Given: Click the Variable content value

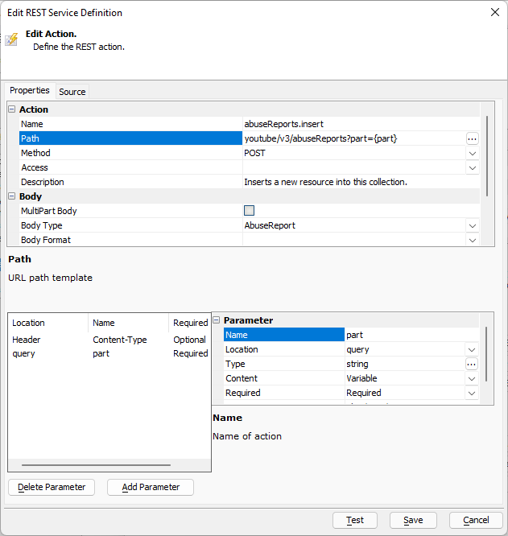Looking at the screenshot, I should (x=361, y=378).
